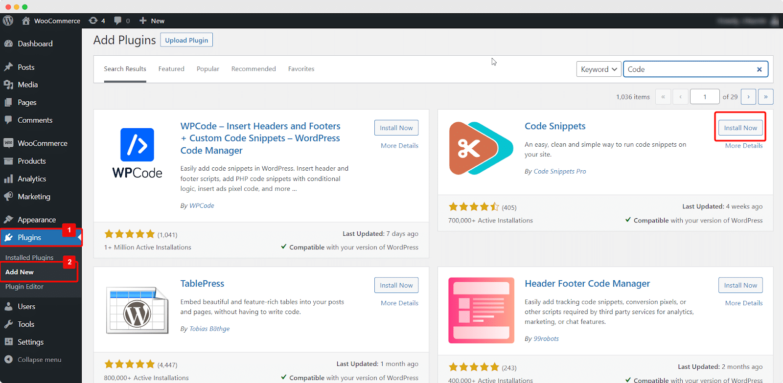Install the WPCode plugin
The width and height of the screenshot is (783, 383).
[396, 128]
